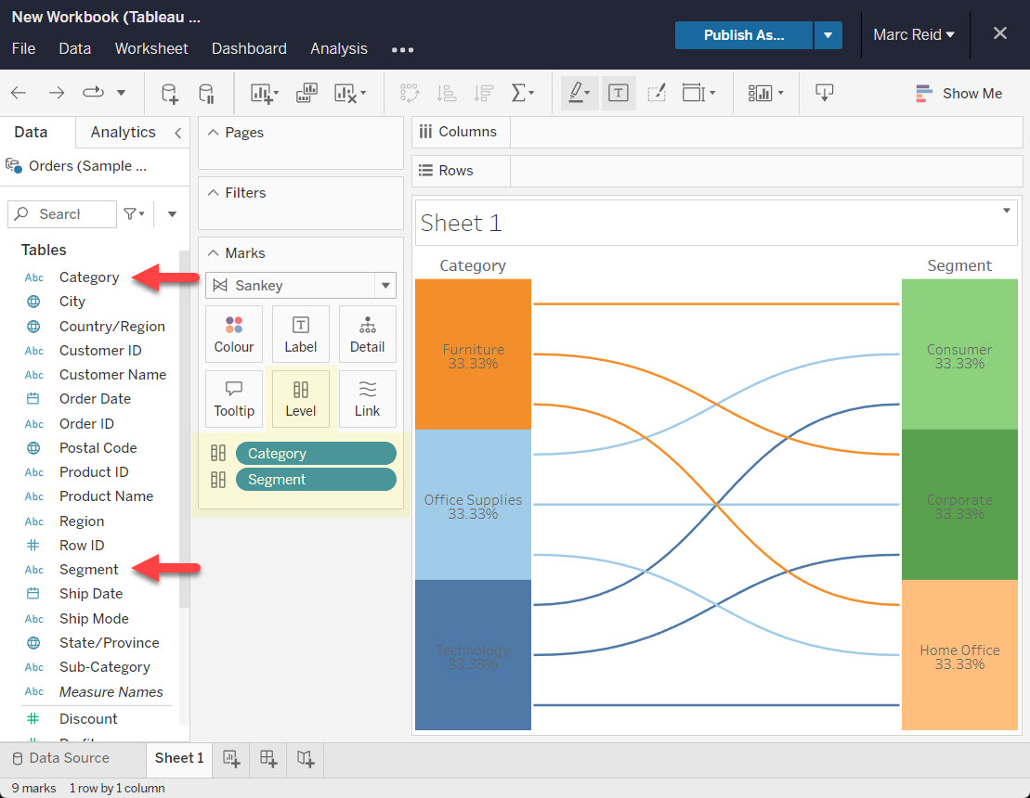Click the Download icon in toolbar
1030x798 pixels.
pyautogui.click(x=824, y=93)
